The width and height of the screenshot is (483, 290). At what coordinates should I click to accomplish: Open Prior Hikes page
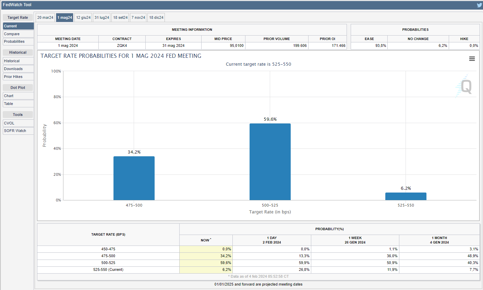pos(18,77)
